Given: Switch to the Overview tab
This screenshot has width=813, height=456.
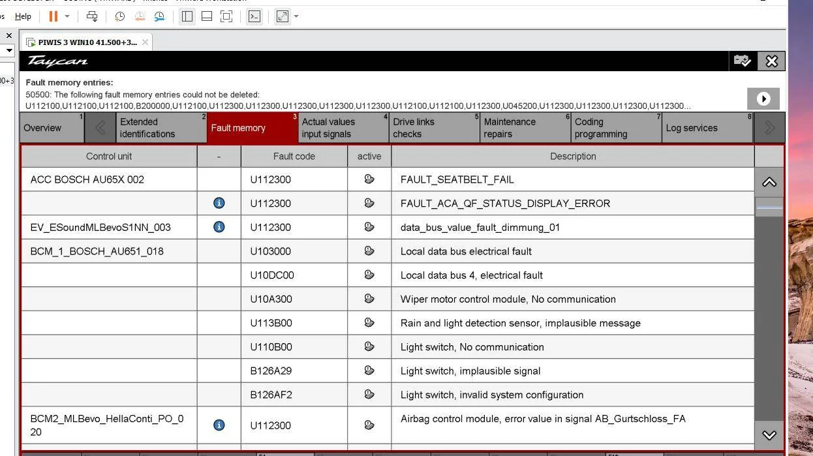Looking at the screenshot, I should pyautogui.click(x=52, y=128).
